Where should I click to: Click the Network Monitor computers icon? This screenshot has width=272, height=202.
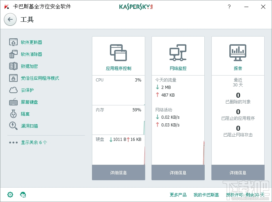tap(178, 53)
